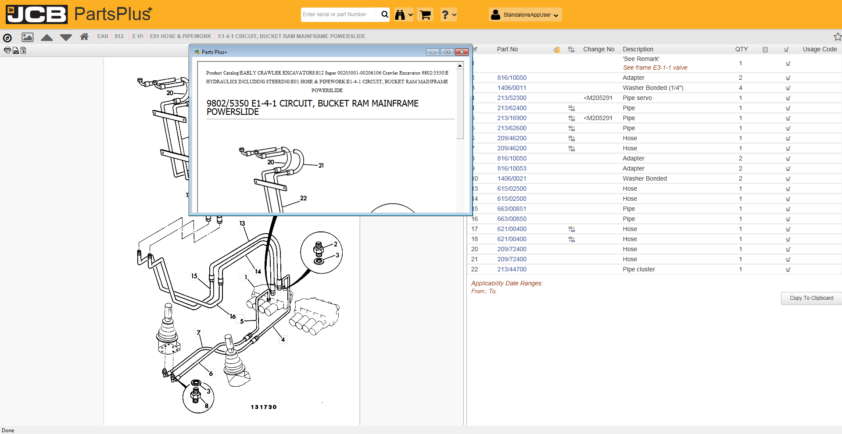The image size is (842, 434).
Task: Go to the Home page icon
Action: [x=84, y=36]
